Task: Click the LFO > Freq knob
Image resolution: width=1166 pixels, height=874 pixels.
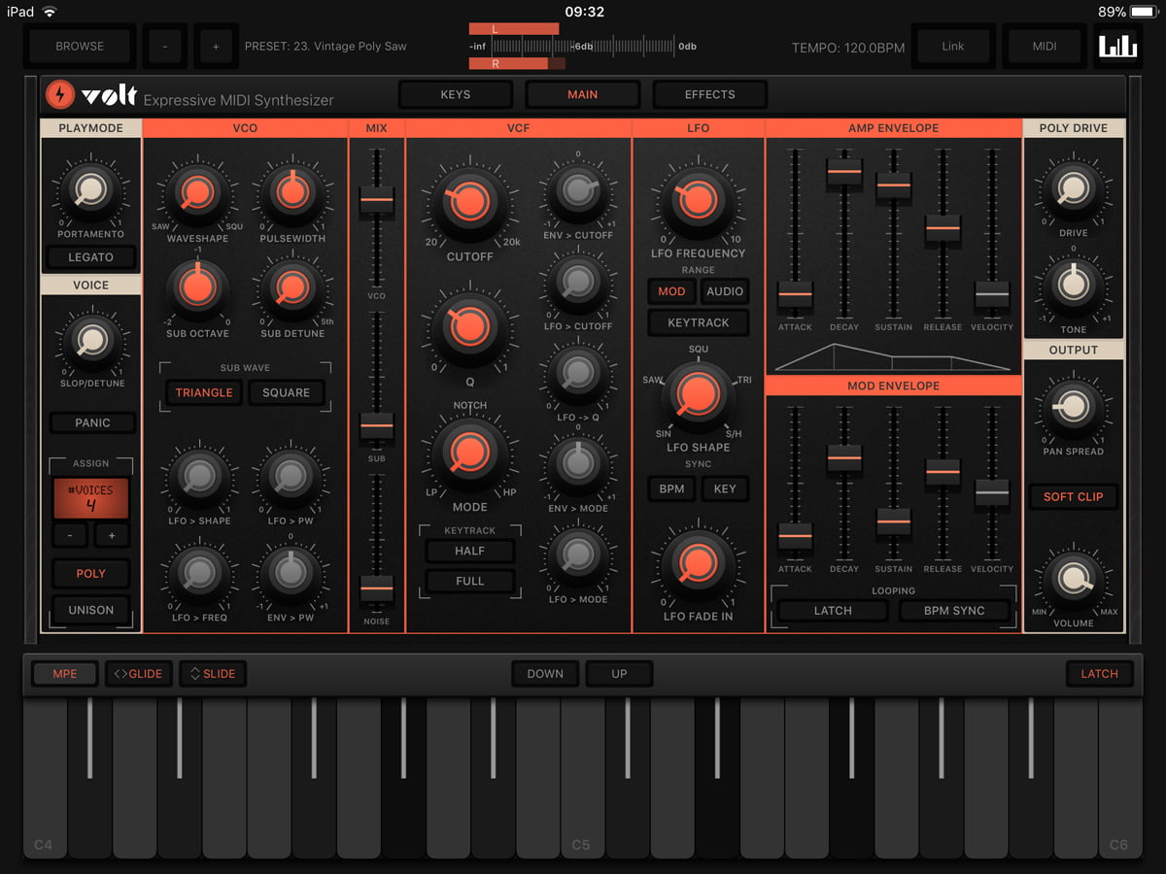Action: point(199,572)
